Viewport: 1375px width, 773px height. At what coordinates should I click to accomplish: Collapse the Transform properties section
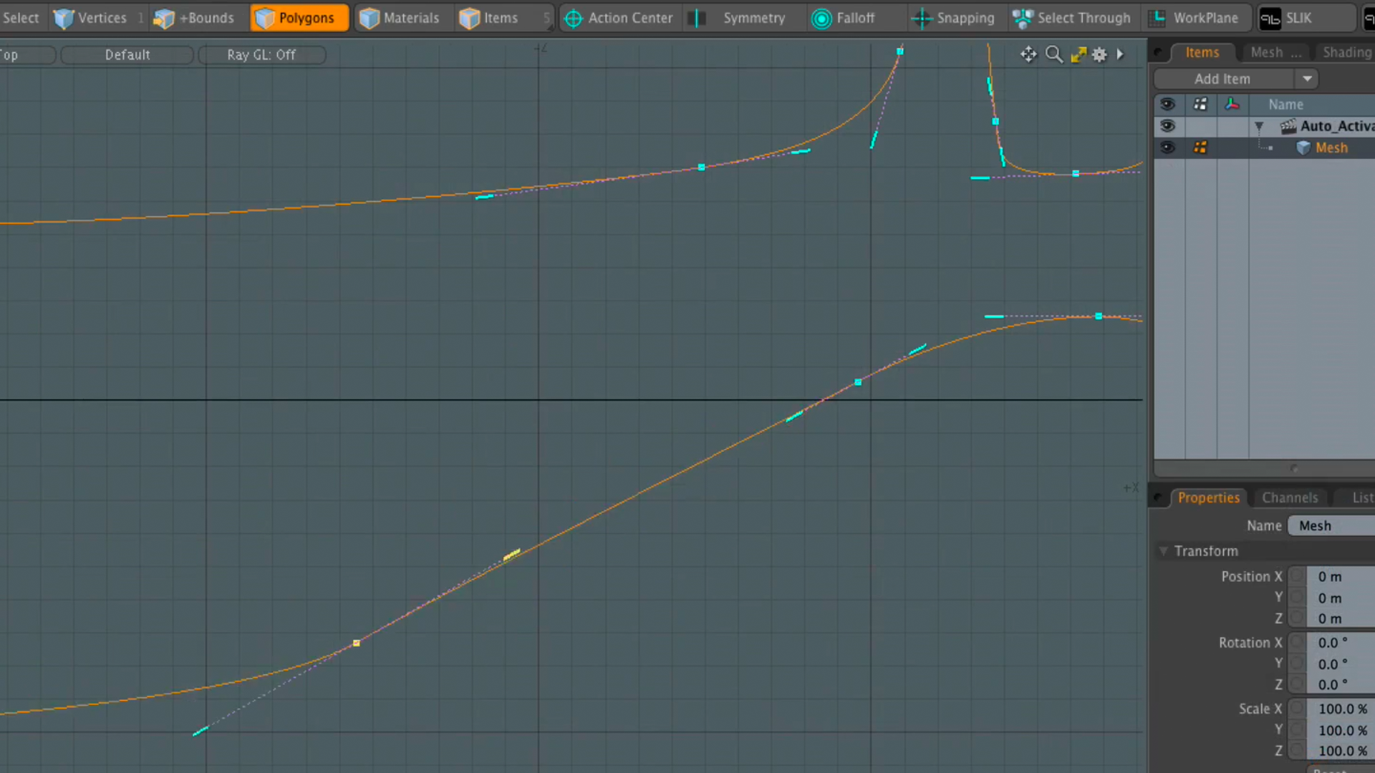click(x=1164, y=551)
